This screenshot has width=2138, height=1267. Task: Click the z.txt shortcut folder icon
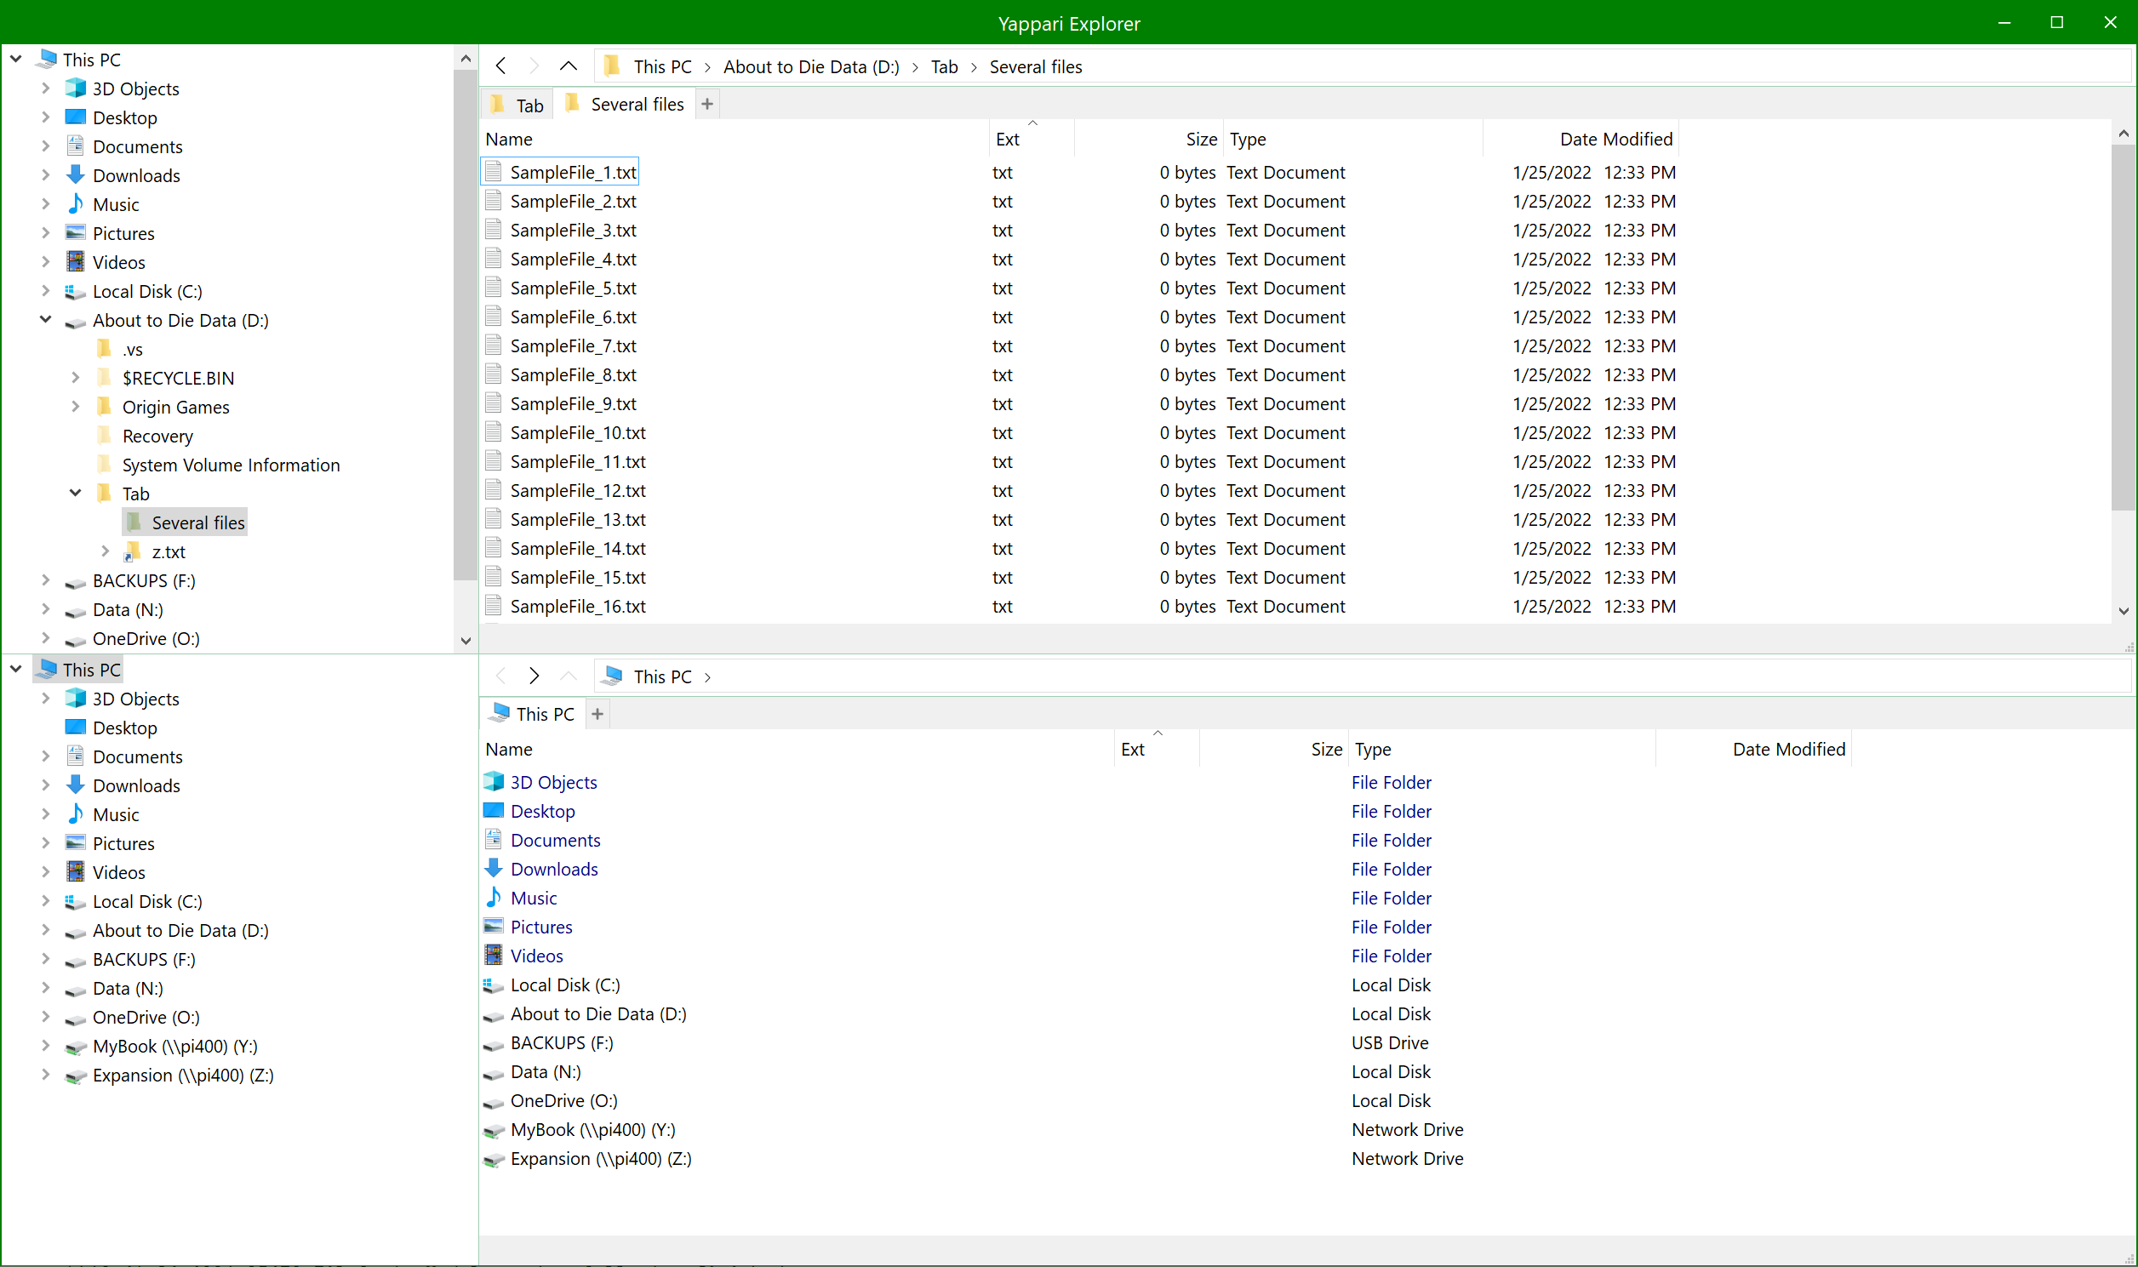tap(132, 551)
